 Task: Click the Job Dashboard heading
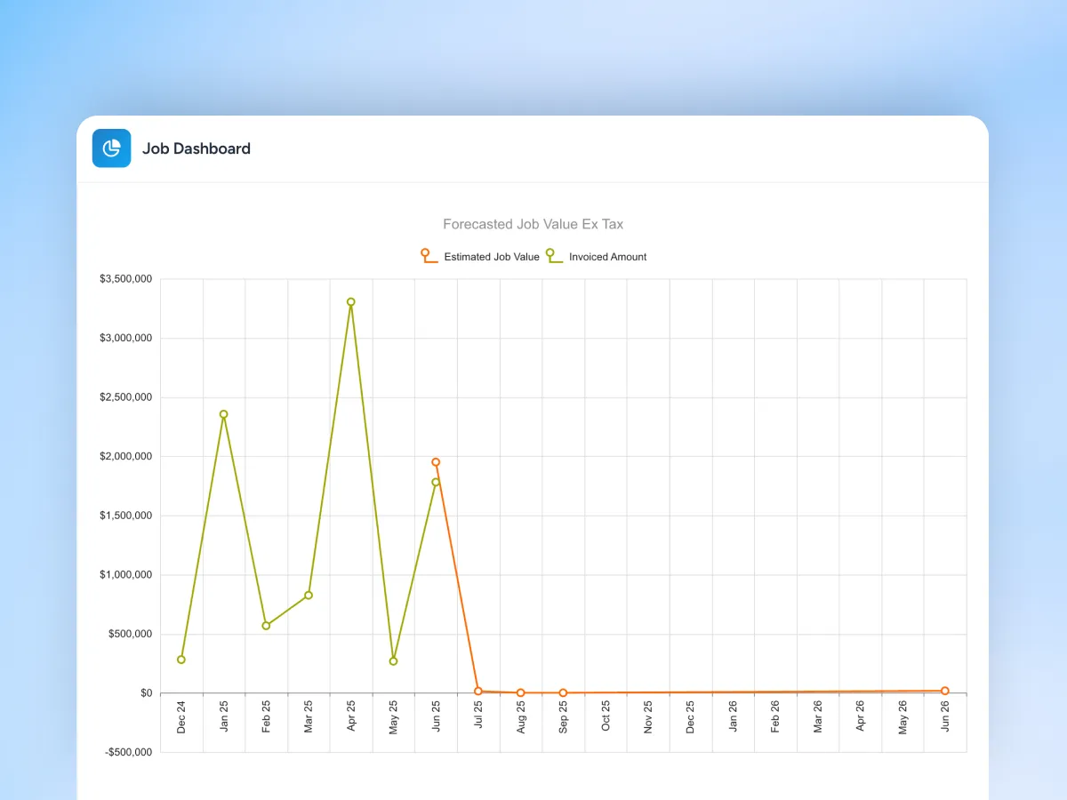[x=197, y=148]
